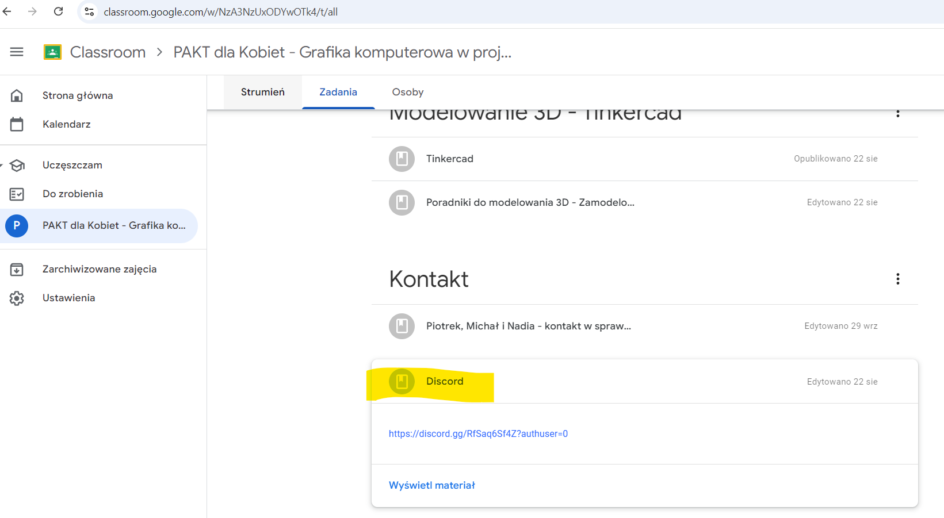Open Ustawienia from the sidebar

(69, 298)
